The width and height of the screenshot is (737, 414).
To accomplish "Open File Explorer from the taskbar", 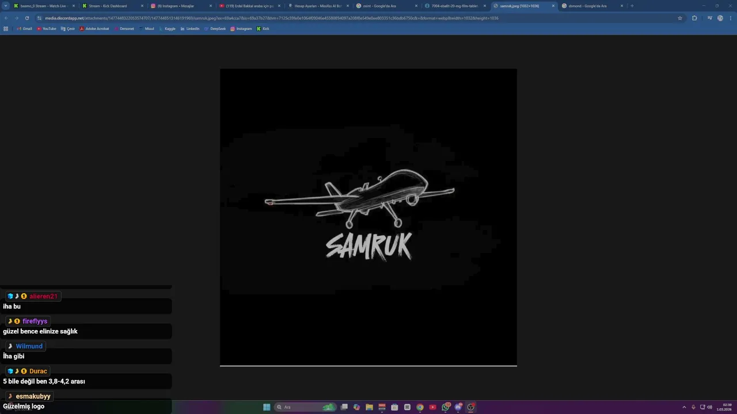I will [x=369, y=407].
